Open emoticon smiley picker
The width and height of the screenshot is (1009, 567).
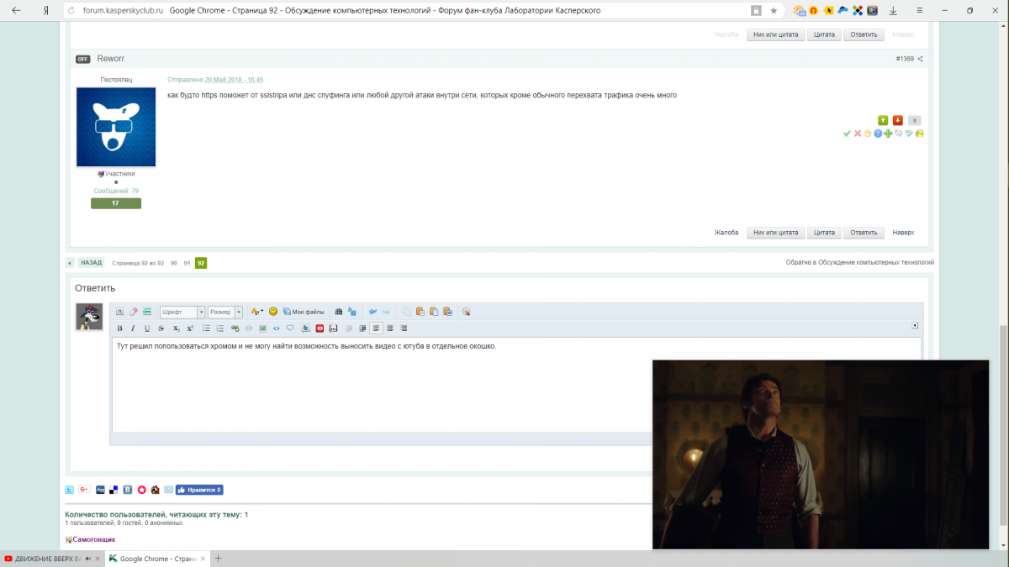tap(273, 312)
